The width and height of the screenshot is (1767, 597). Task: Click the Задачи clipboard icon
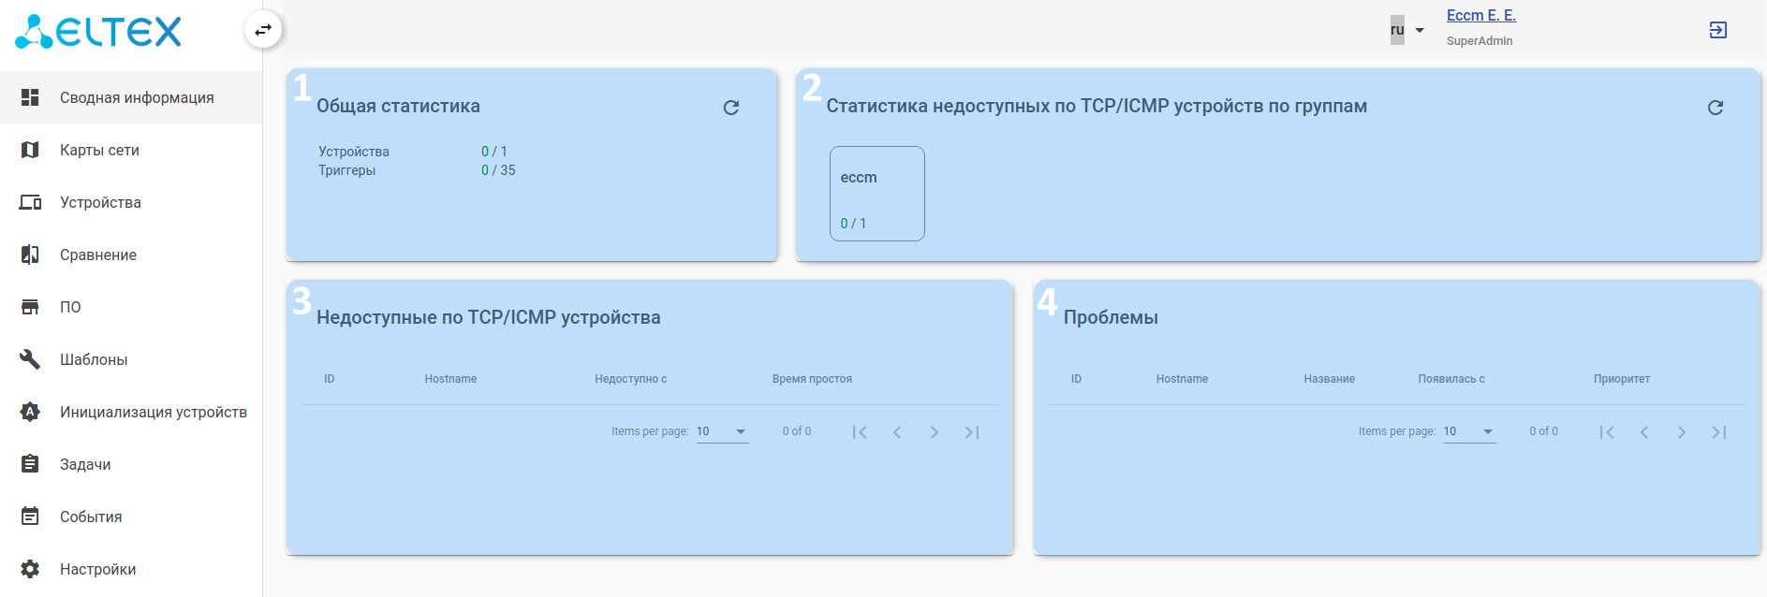pos(30,464)
